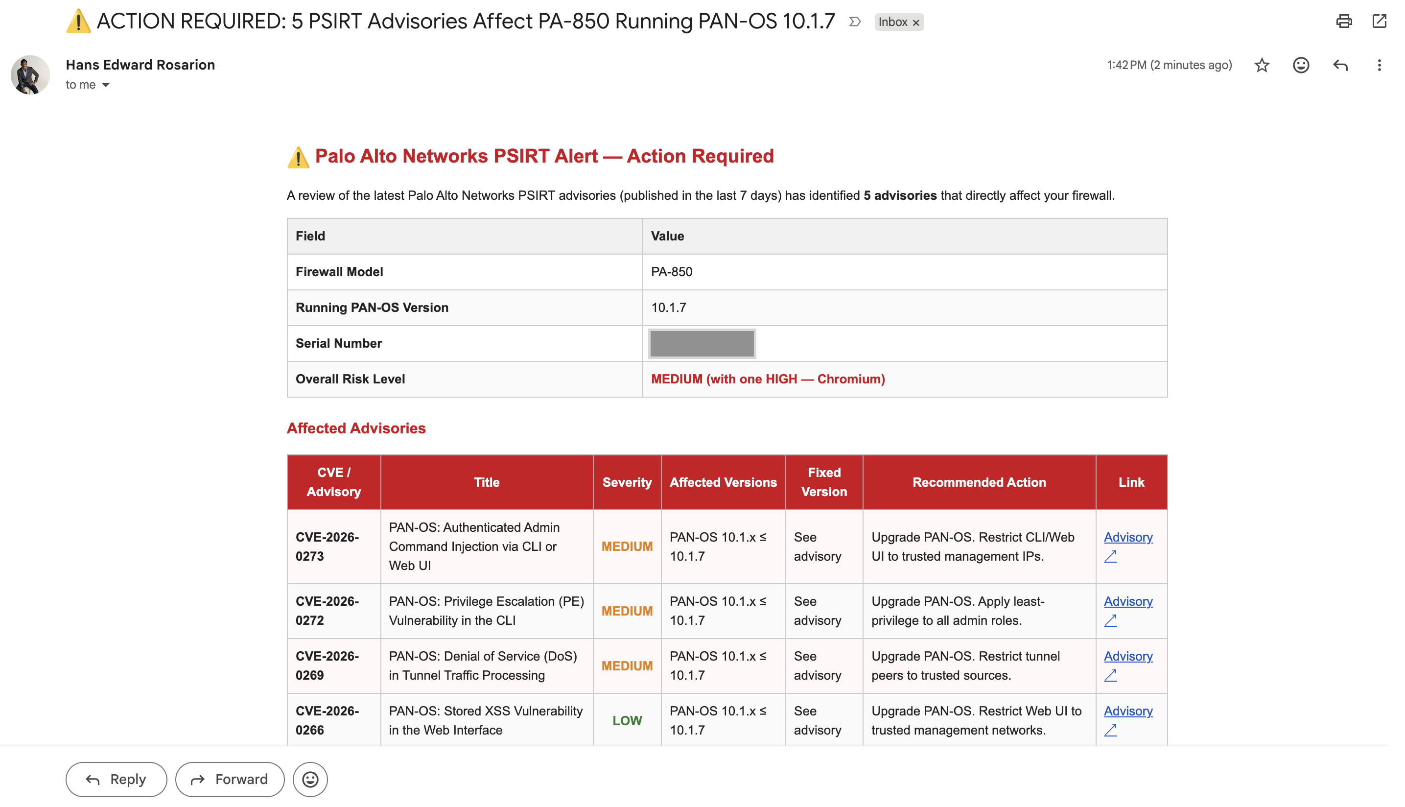
Task: Click the Fixed Version column header
Action: pos(824,482)
